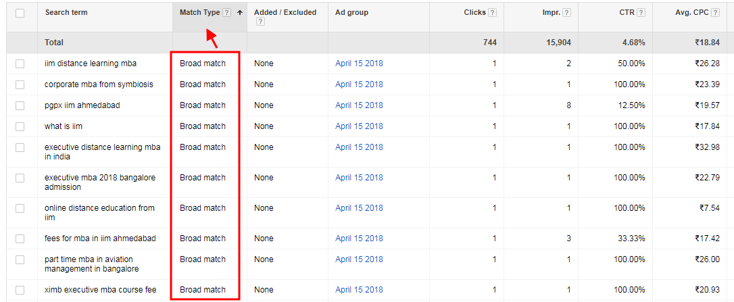Open ad group link for 'ximb executive mba course fee'

[359, 290]
